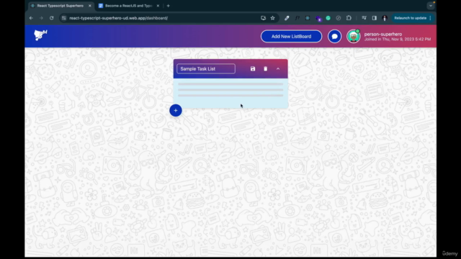Screen dimensions: 461x259
Task: Click the install app icon in address bar
Action: pos(263,18)
